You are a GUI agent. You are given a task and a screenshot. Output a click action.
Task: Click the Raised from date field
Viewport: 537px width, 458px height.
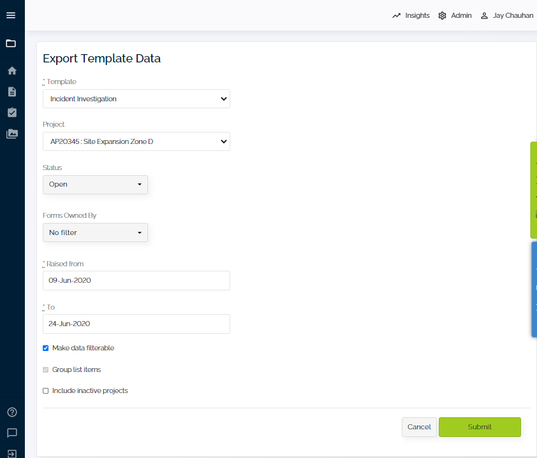click(136, 280)
